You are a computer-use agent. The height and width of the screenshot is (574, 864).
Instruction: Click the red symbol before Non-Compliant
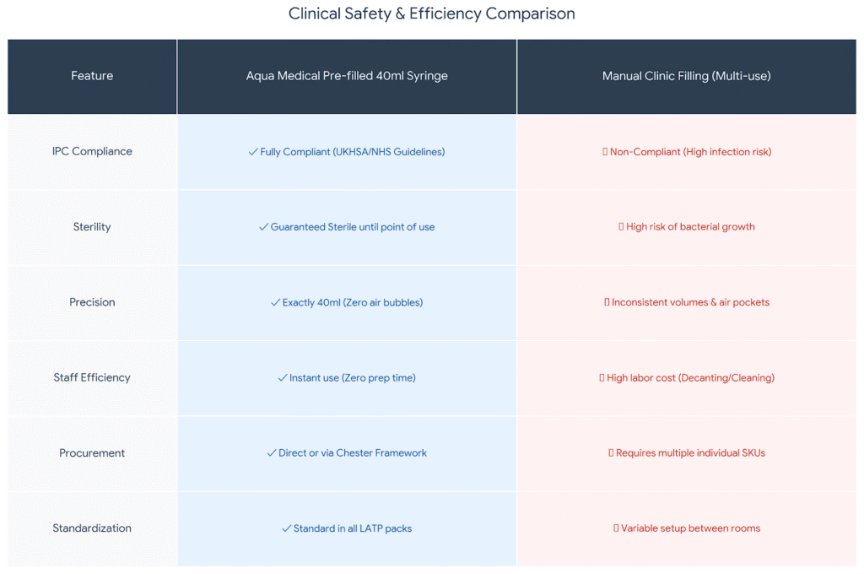point(605,152)
